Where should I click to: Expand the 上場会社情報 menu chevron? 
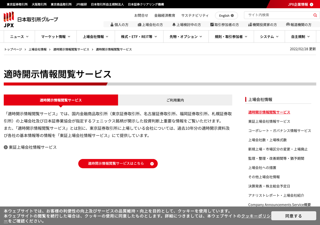point(107,36)
